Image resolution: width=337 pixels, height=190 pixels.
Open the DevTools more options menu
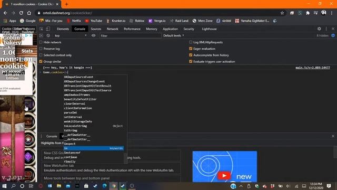[326, 28]
